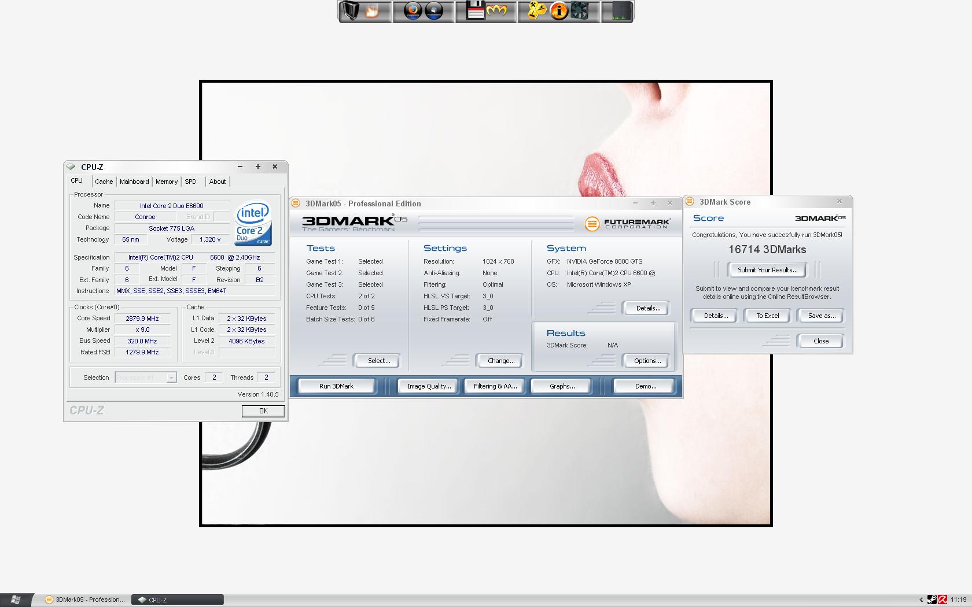Open the SPD tab in CPU-Z
The width and height of the screenshot is (972, 607).
coord(190,182)
